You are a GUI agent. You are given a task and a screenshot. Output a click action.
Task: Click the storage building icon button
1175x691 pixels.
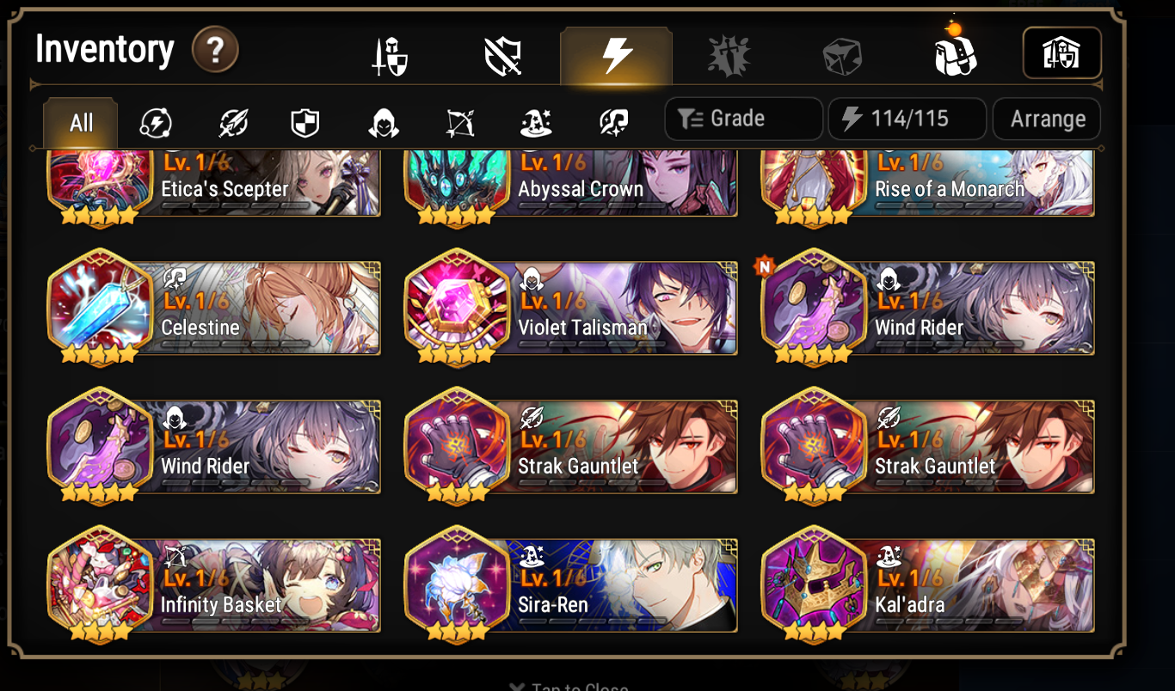coord(1061,53)
